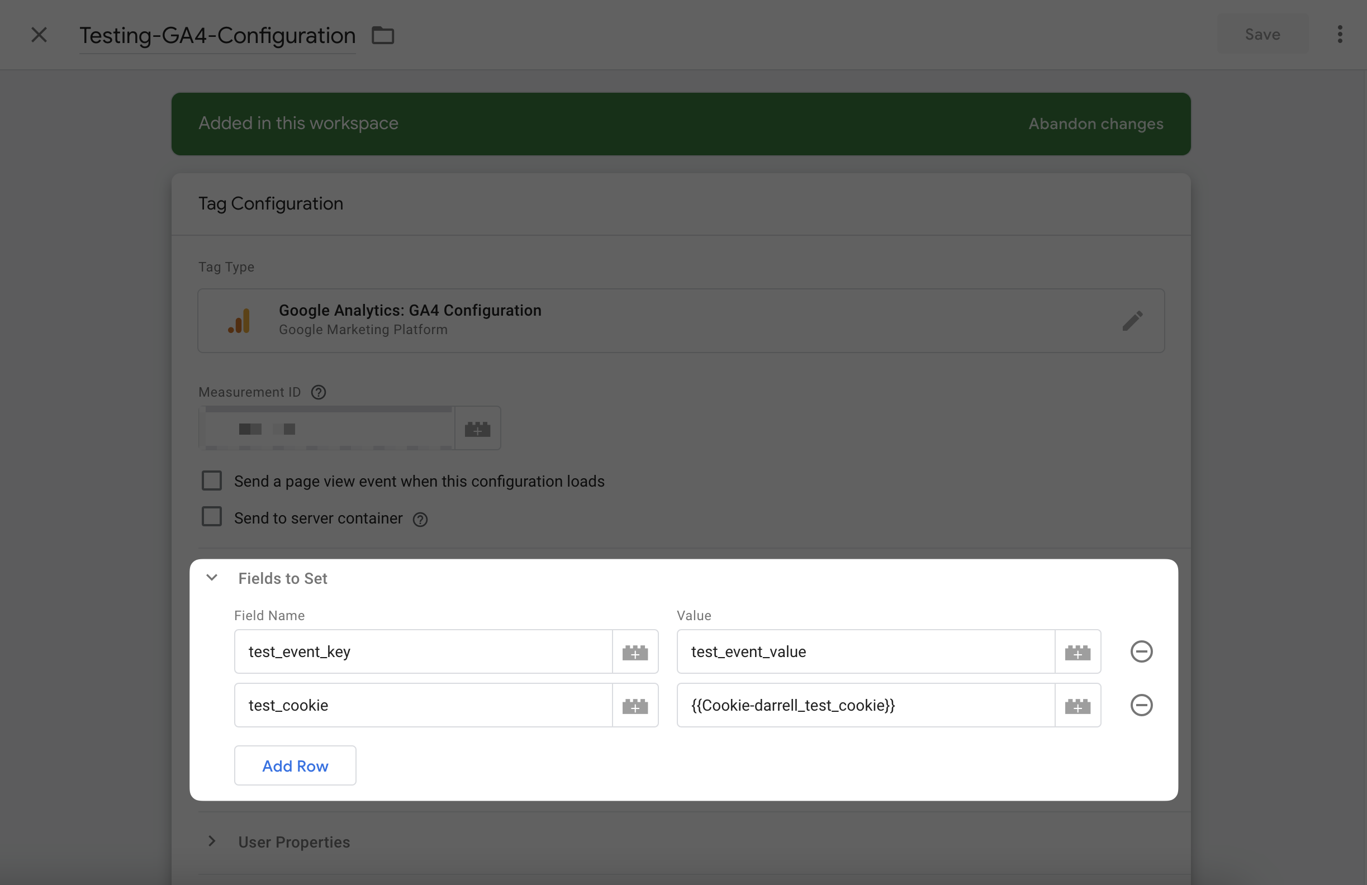Insert variable in test_cookie field name
Screen dimensions: 1367x885
[635, 705]
